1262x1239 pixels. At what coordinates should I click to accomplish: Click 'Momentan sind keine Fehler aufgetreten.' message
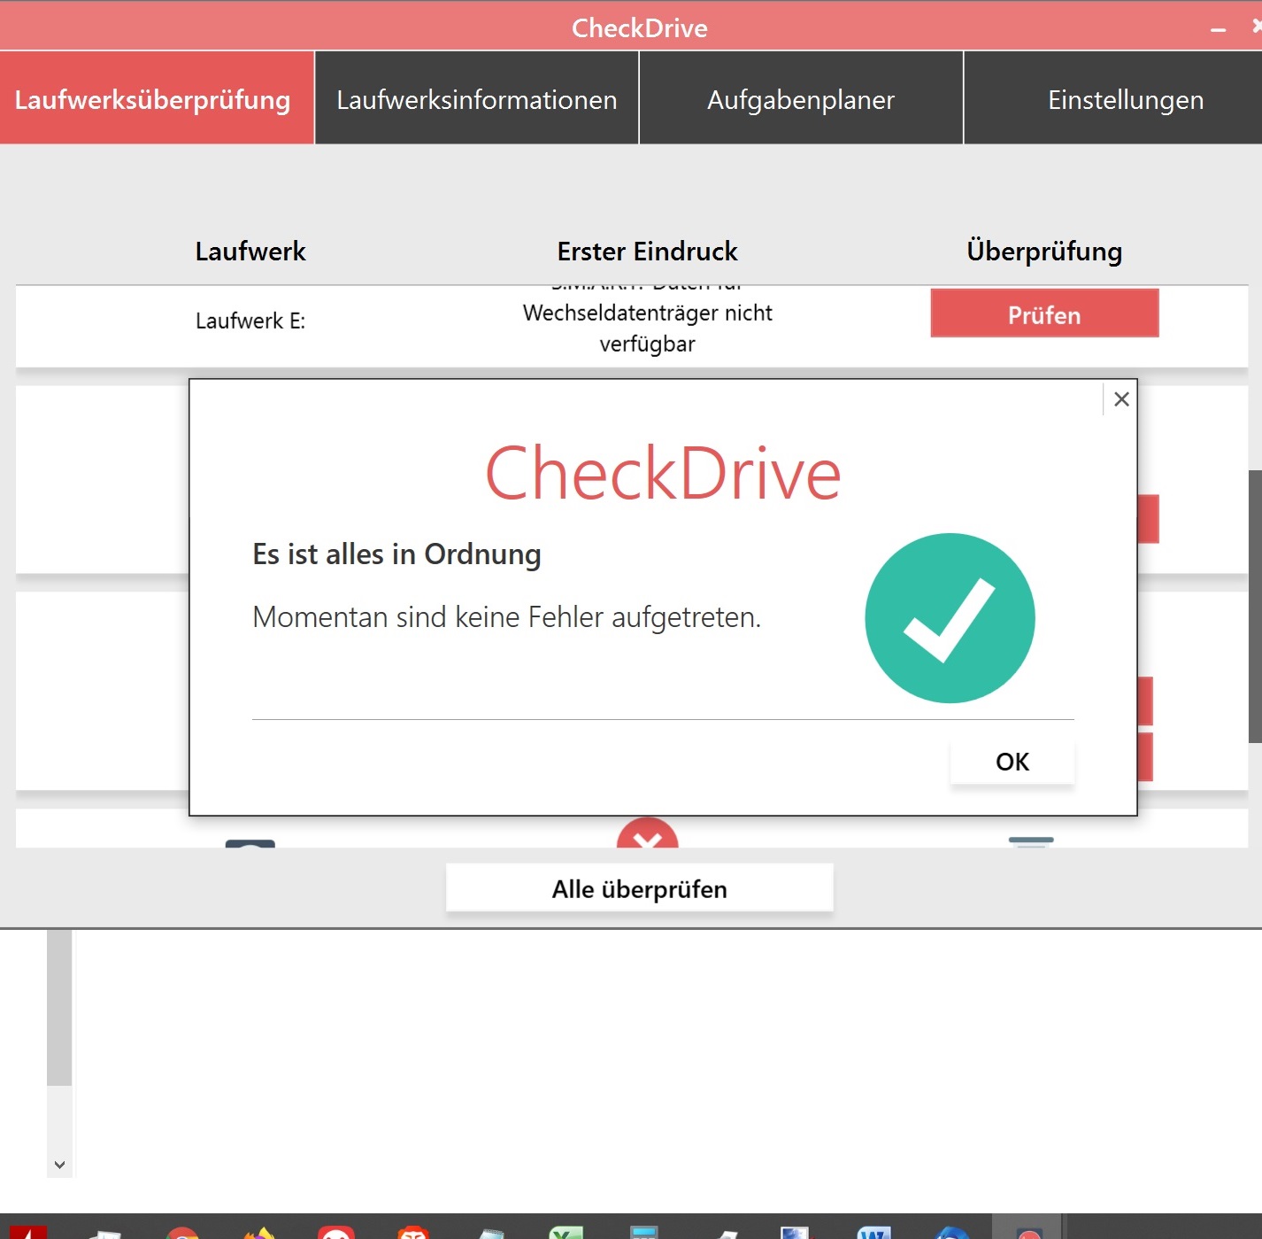506,616
